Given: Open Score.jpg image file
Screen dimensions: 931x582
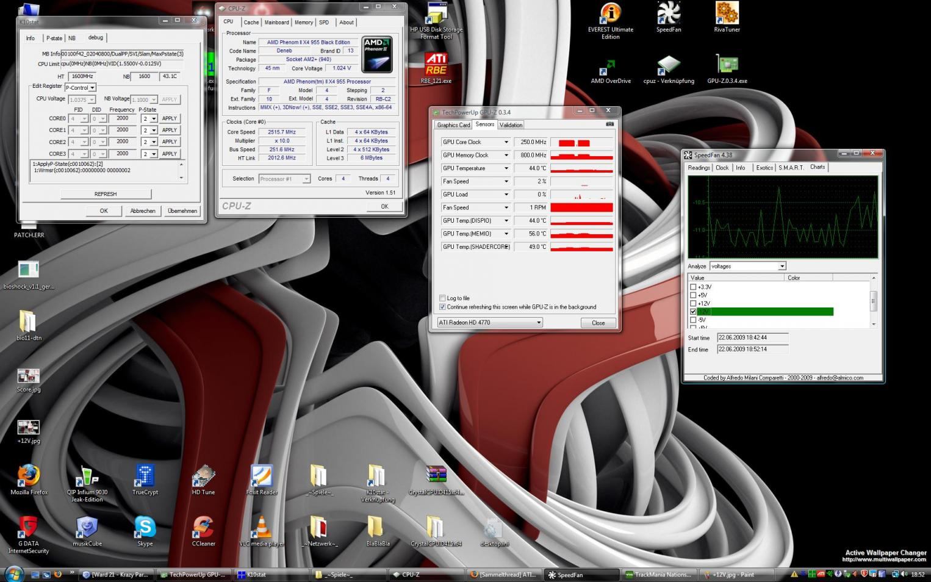Looking at the screenshot, I should [29, 381].
